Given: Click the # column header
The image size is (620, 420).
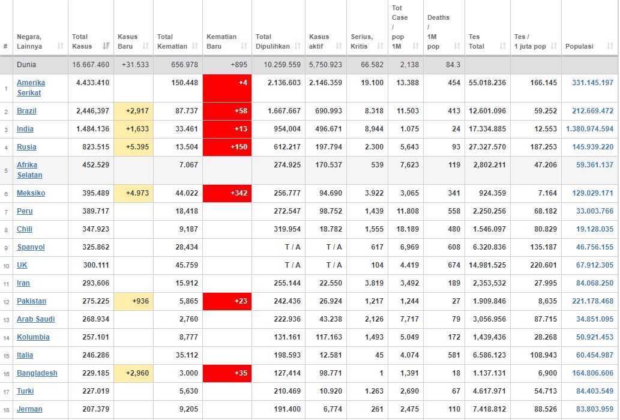Looking at the screenshot, I should click(x=5, y=46).
